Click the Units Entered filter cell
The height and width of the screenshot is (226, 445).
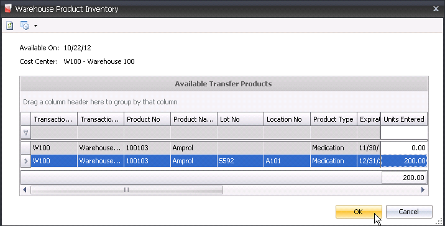click(x=404, y=132)
